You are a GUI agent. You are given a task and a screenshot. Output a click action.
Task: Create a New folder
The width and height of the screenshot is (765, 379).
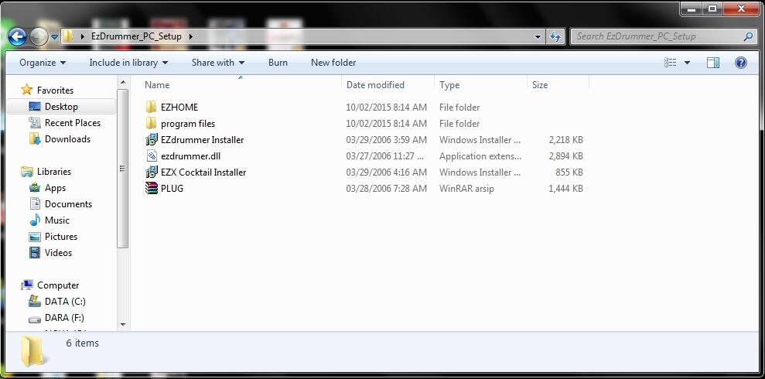coord(333,63)
